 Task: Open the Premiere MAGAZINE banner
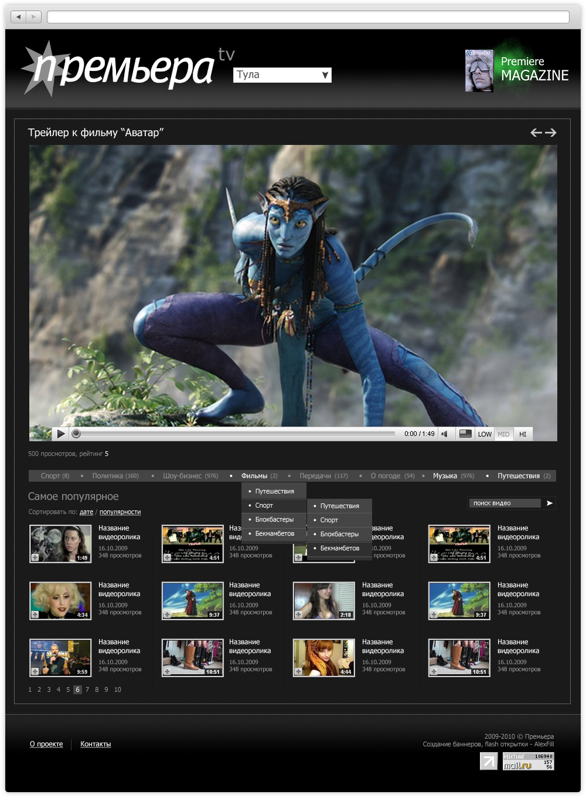517,70
